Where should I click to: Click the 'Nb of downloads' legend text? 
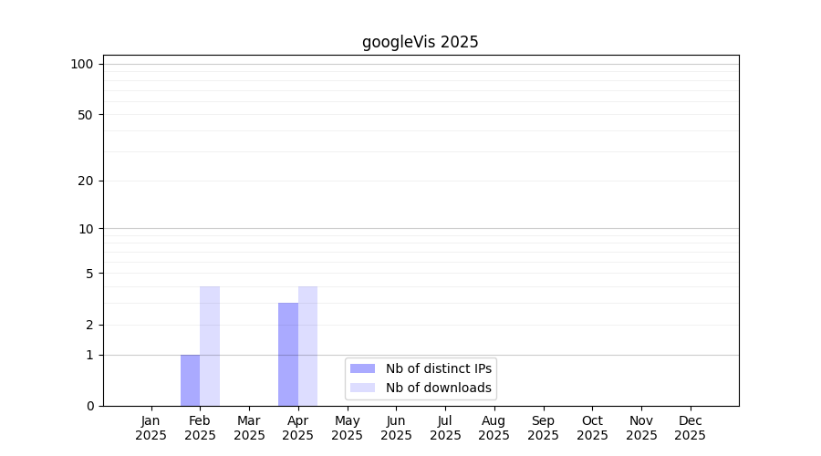(439, 388)
